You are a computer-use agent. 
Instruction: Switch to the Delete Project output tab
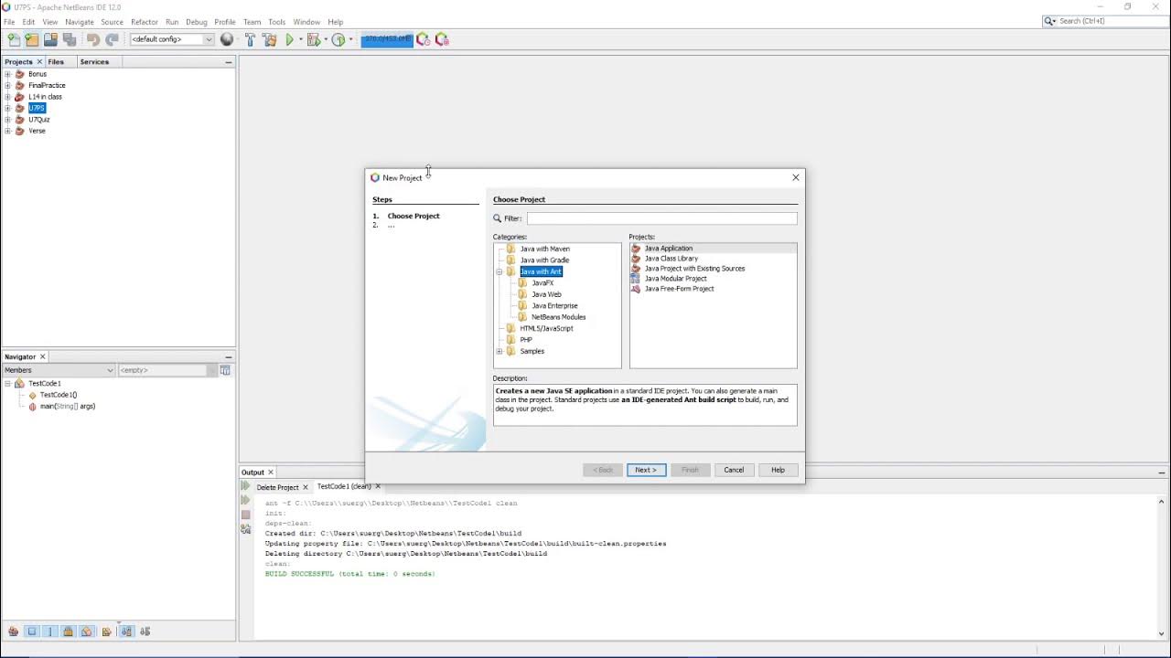pos(277,487)
